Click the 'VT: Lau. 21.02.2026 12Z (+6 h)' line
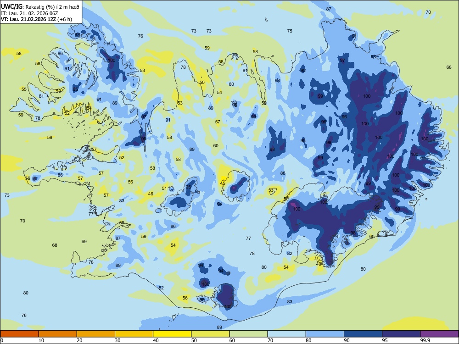 [37, 19]
